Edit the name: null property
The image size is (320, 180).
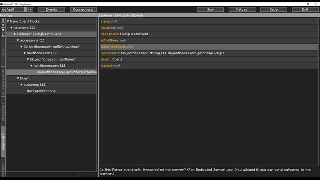209,21
